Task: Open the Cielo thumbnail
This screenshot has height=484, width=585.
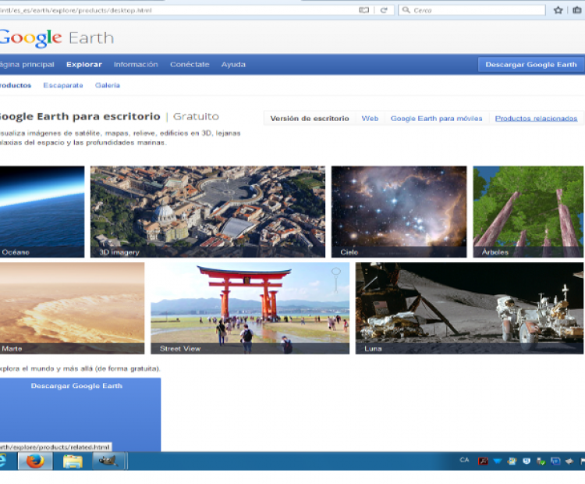Action: click(399, 212)
